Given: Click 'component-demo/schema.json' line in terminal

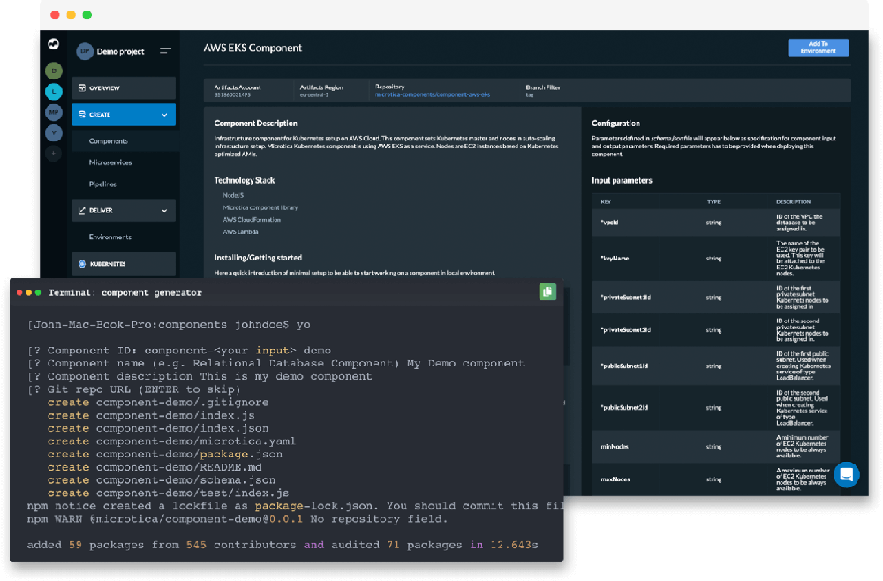Looking at the screenshot, I should point(185,480).
